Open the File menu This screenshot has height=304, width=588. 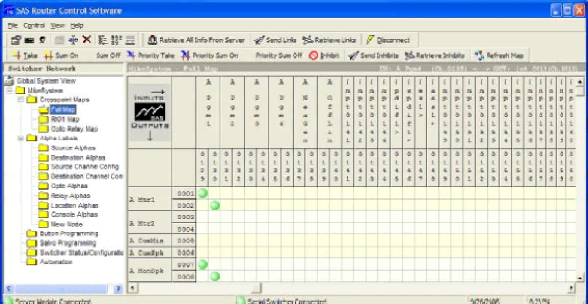(12, 25)
